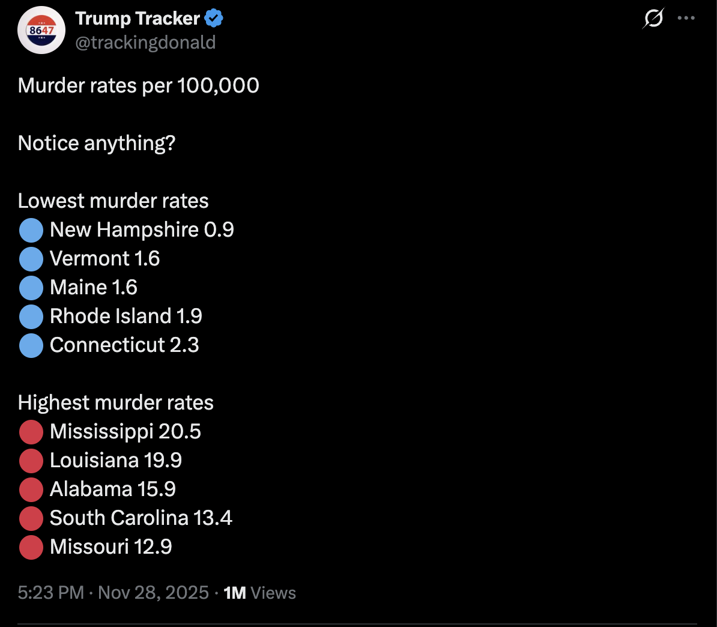Click the red circle beside Alabama

pos(31,489)
